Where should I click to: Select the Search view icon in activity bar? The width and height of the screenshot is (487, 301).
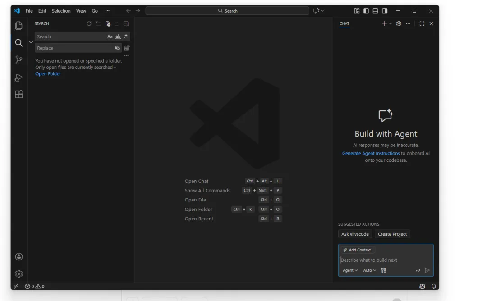pyautogui.click(x=18, y=42)
